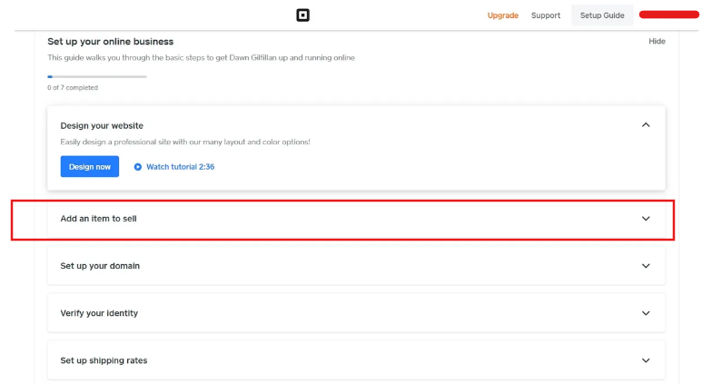Click the Design now button
702x384 pixels.
[x=90, y=166]
